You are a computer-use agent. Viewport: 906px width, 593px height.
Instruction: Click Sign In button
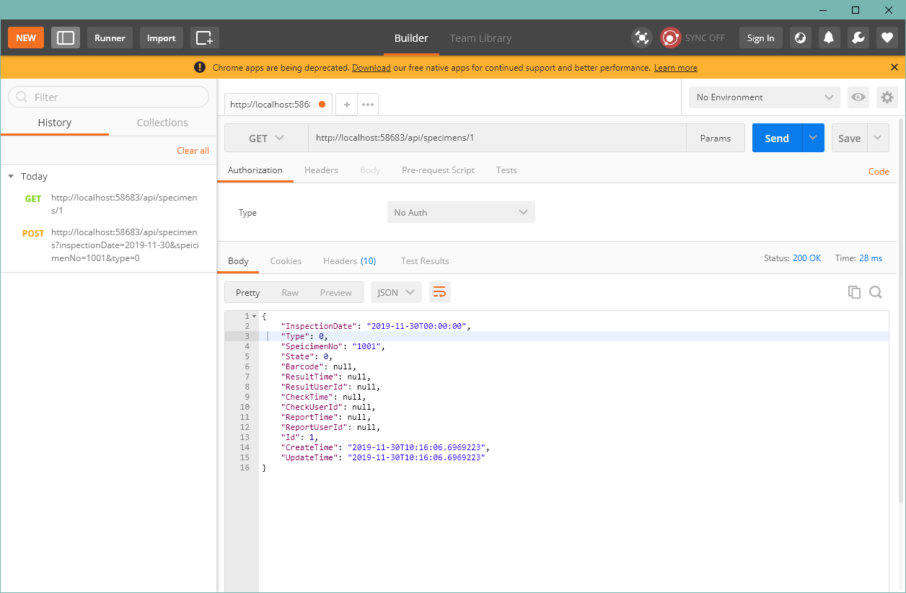(x=761, y=38)
